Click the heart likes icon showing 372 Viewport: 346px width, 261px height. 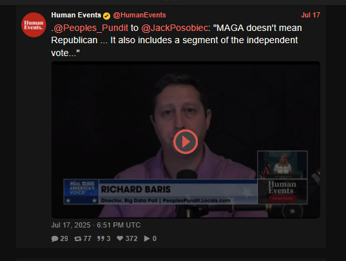tap(120, 238)
